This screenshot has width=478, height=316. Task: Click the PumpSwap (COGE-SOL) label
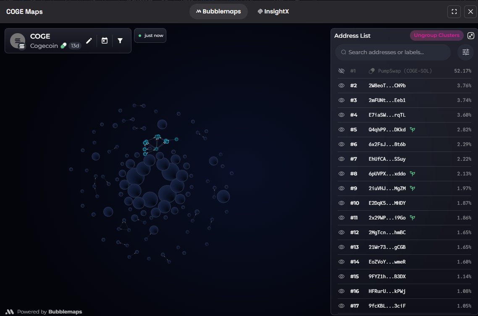405,71
